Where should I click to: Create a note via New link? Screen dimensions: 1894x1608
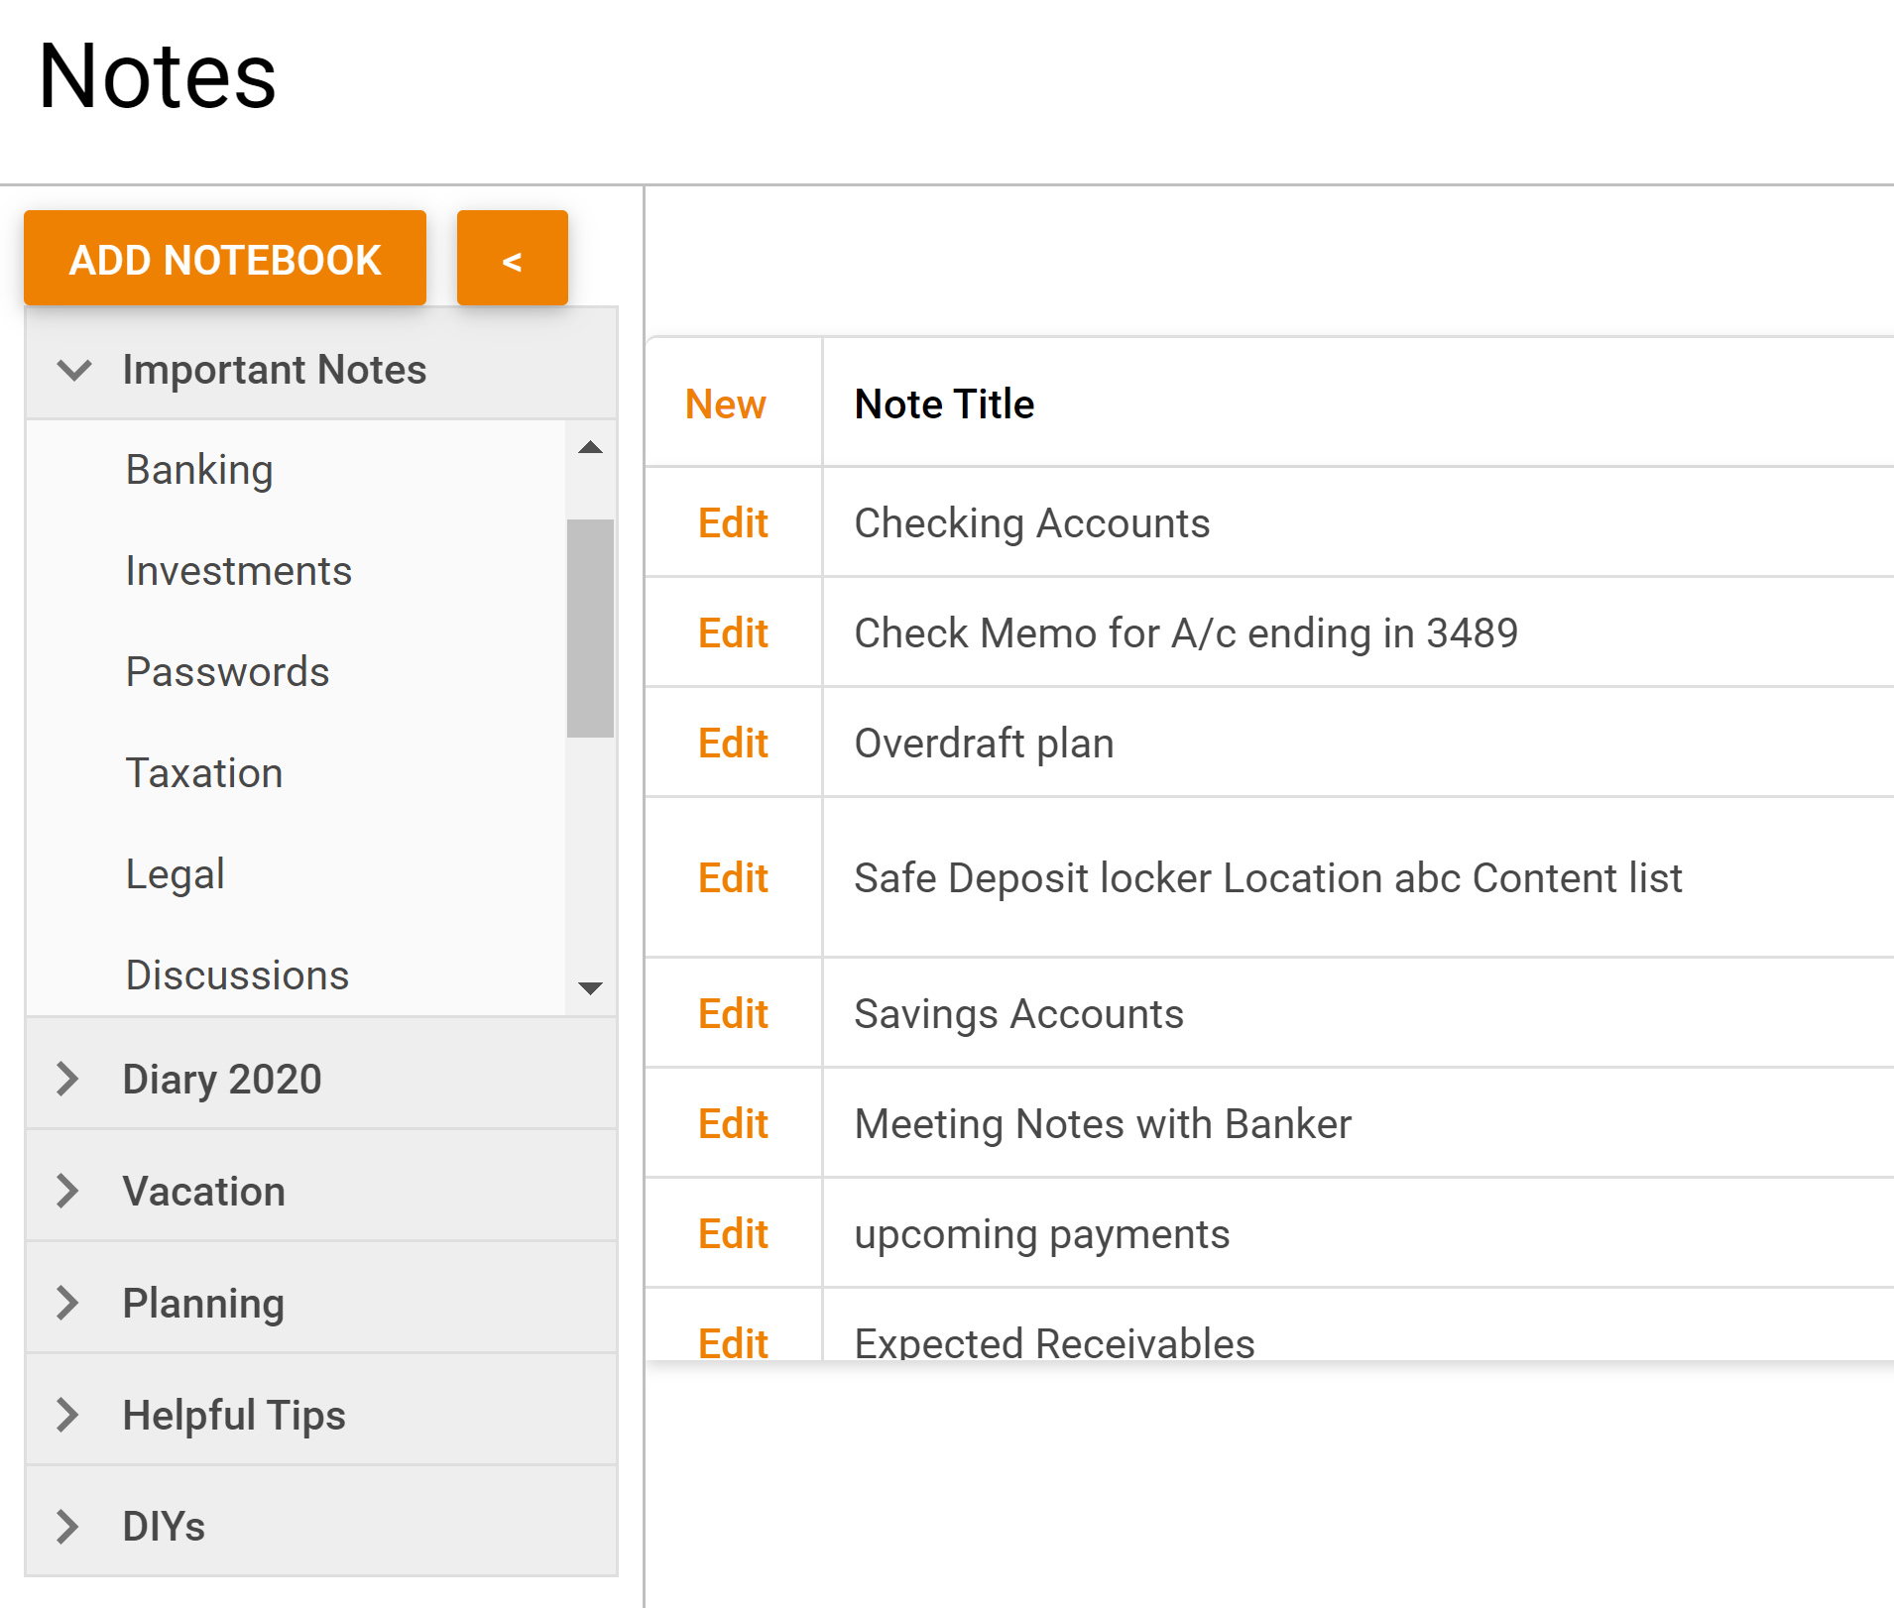725,404
